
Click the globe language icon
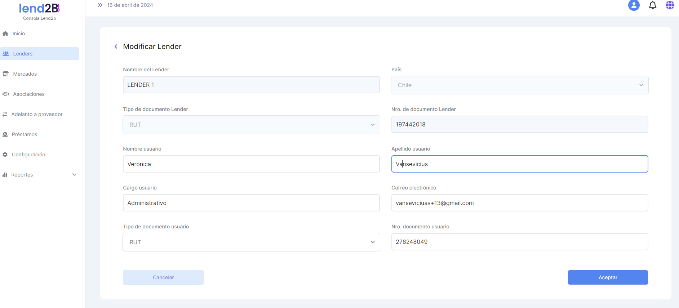click(x=670, y=5)
